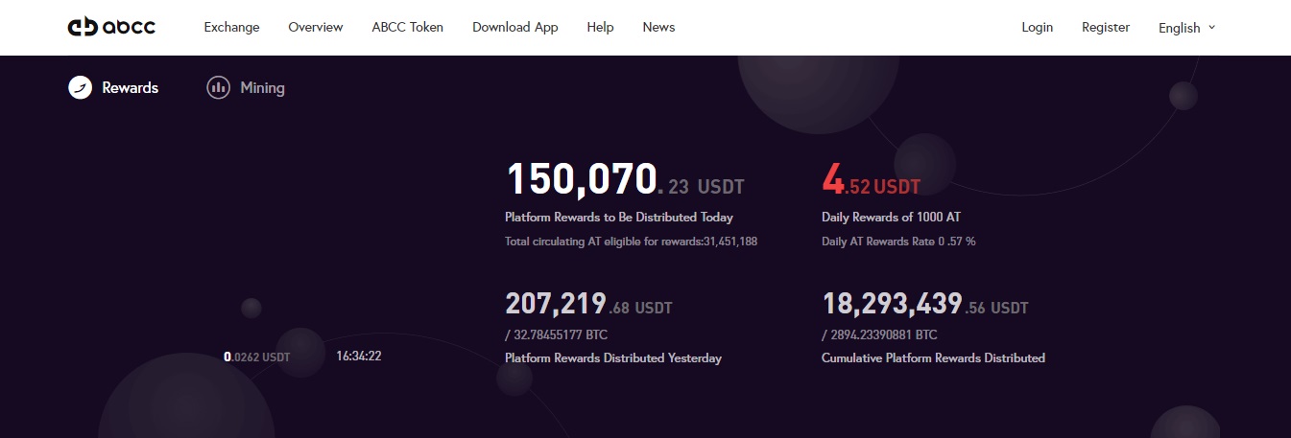Click the 0.0262 USDT value
Screen dimensions: 1291x438
tap(256, 357)
